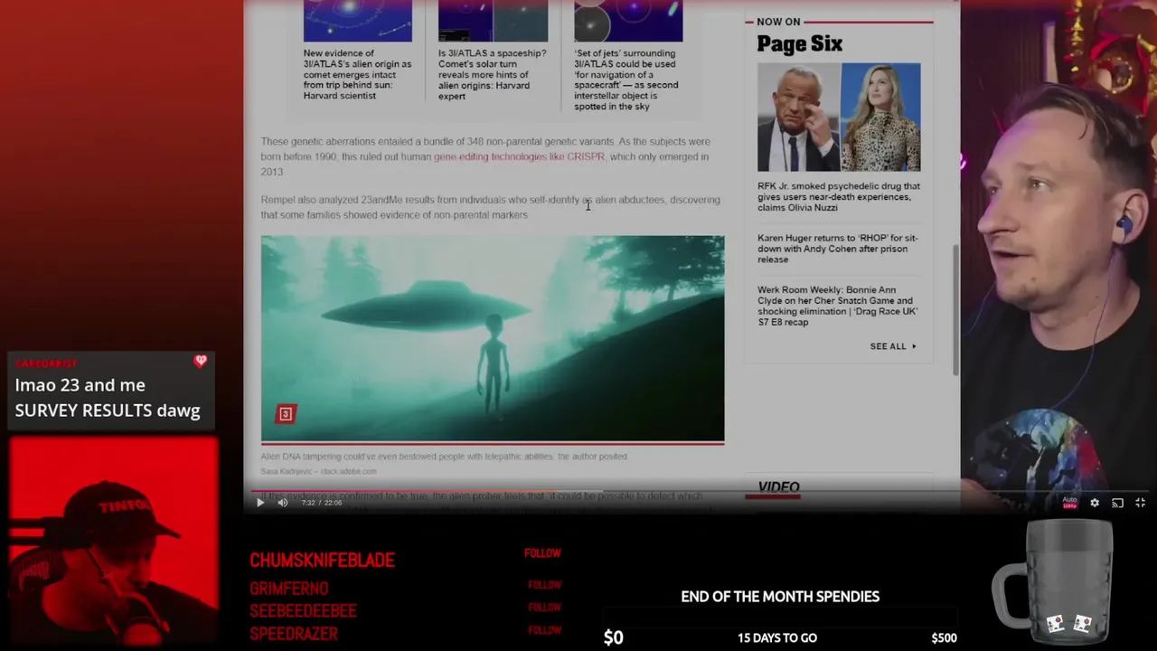Open the Auto quality selector
Viewport: 1157px width, 651px height.
tap(1070, 503)
